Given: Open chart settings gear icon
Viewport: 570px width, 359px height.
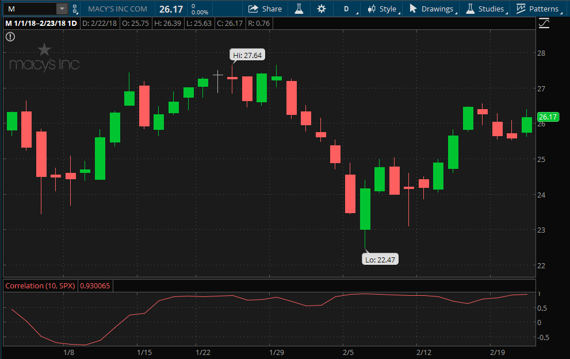Looking at the screenshot, I should 322,9.
